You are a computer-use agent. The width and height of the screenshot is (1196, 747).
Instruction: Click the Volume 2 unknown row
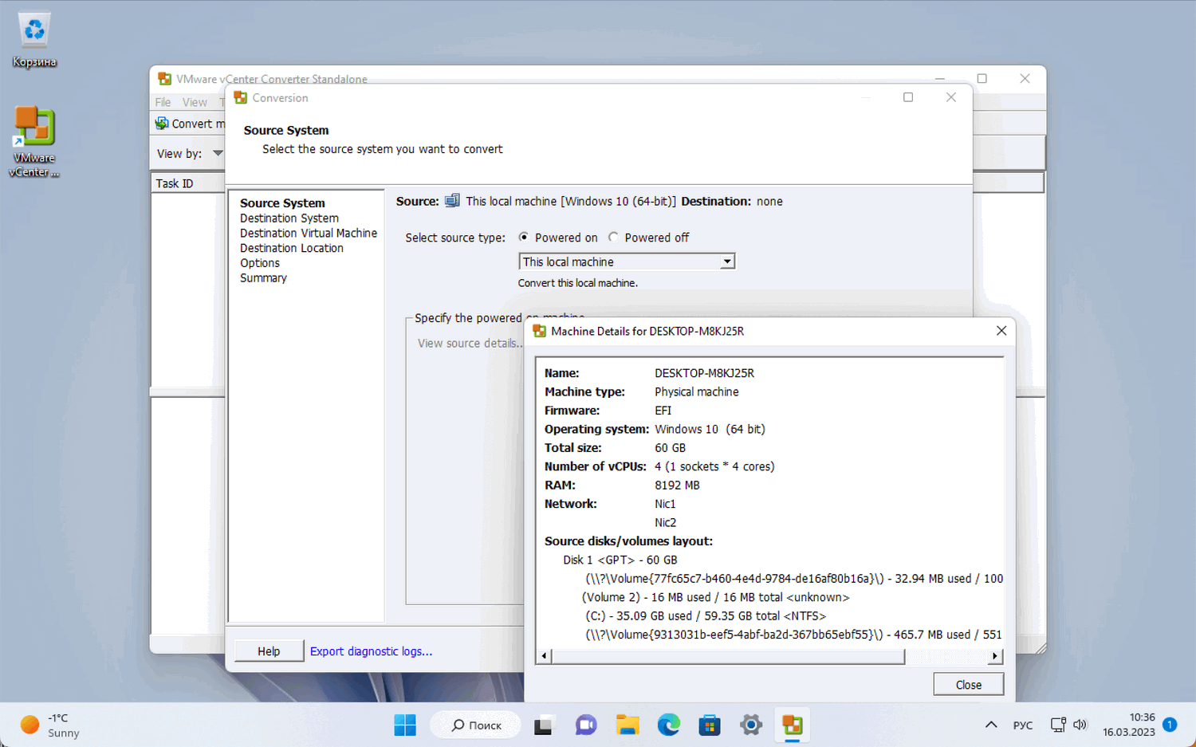tap(716, 598)
